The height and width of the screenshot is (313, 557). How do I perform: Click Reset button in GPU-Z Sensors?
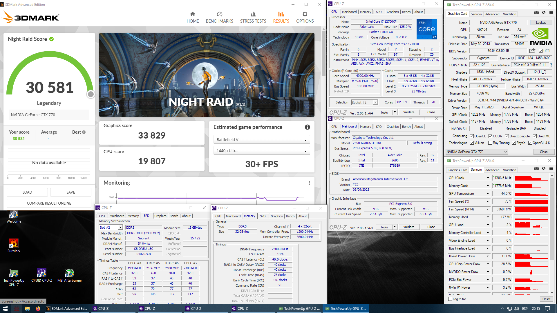546,299
